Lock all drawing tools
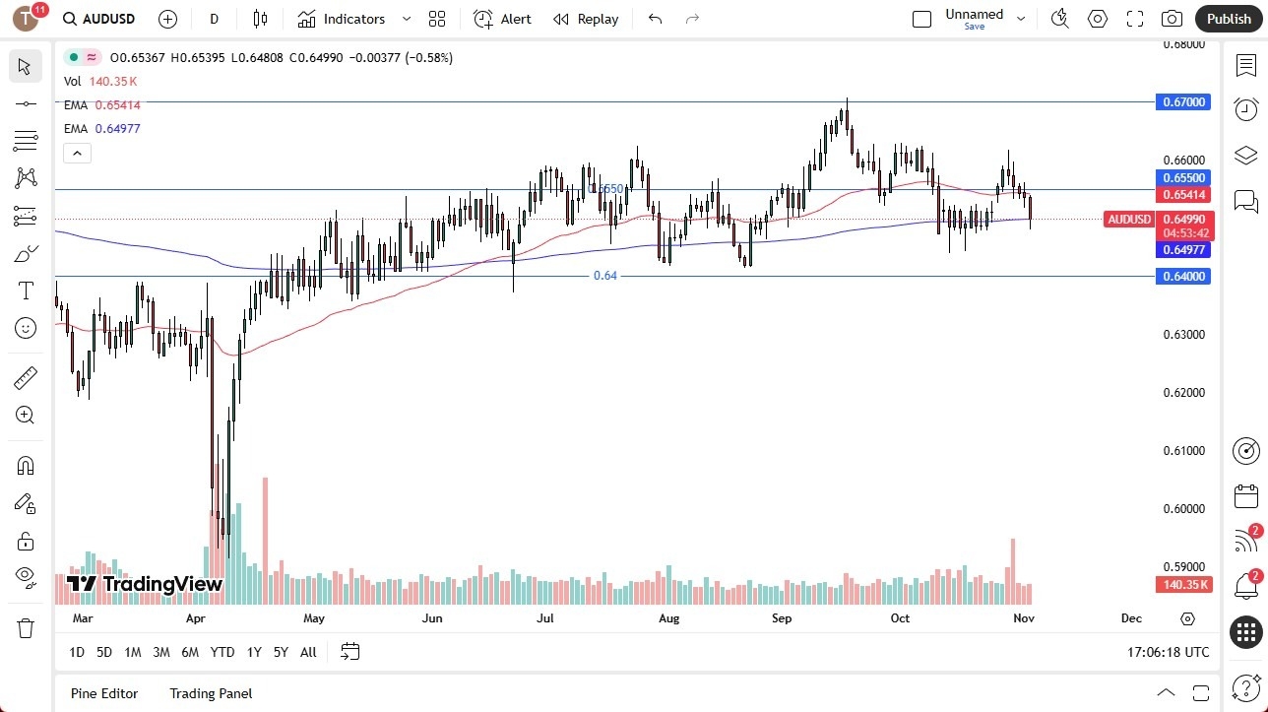1268x712 pixels. tap(25, 541)
